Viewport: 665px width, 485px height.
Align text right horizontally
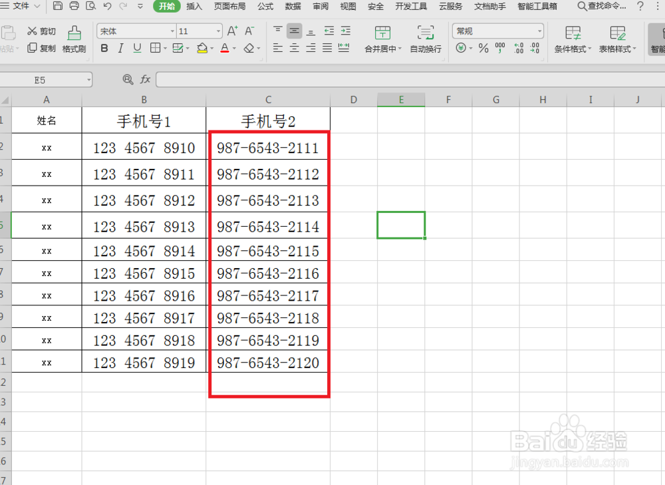pos(311,48)
